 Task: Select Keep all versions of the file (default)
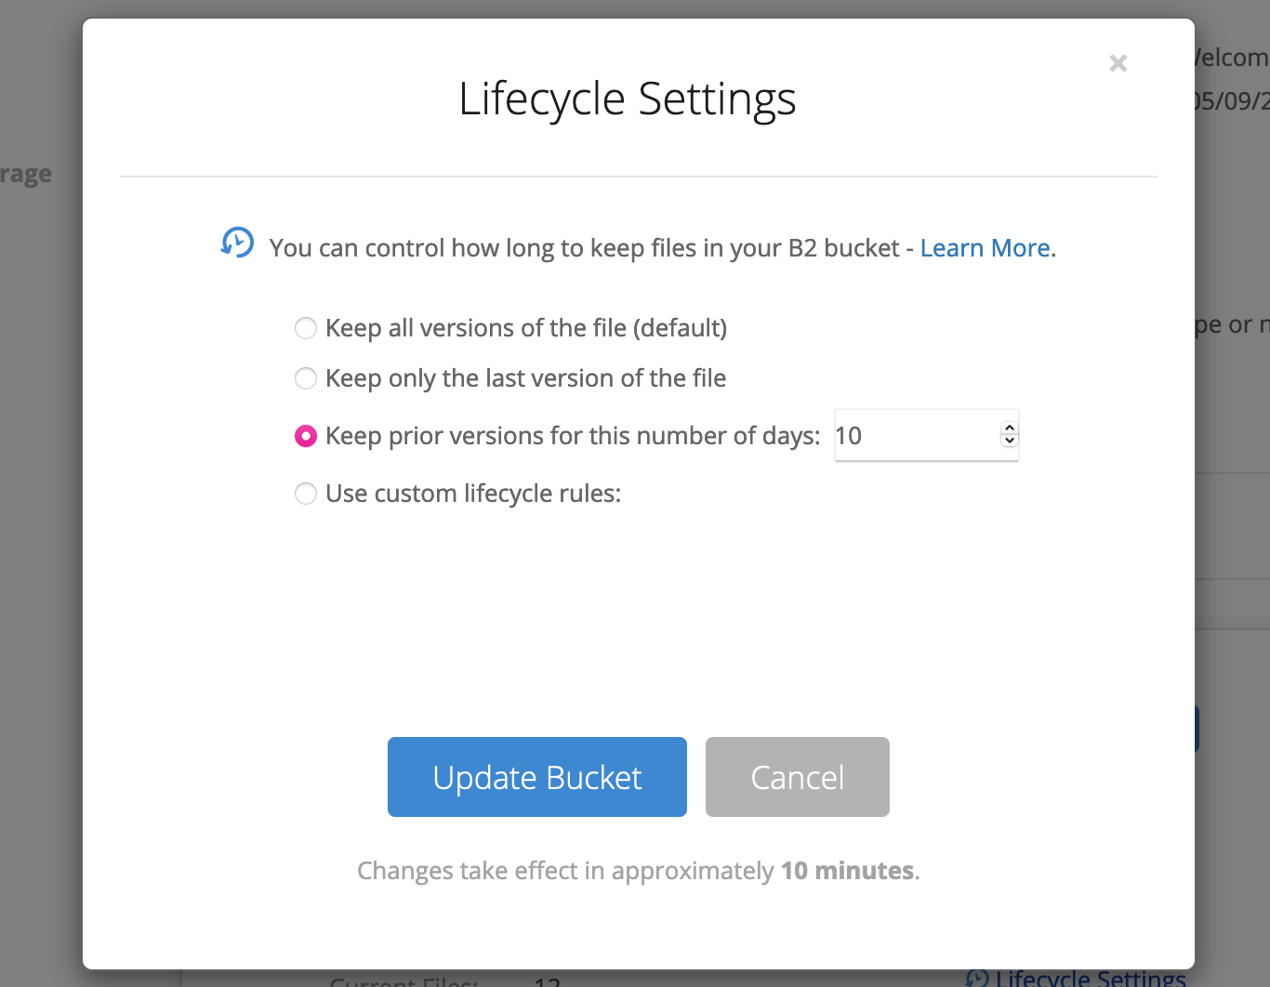306,328
